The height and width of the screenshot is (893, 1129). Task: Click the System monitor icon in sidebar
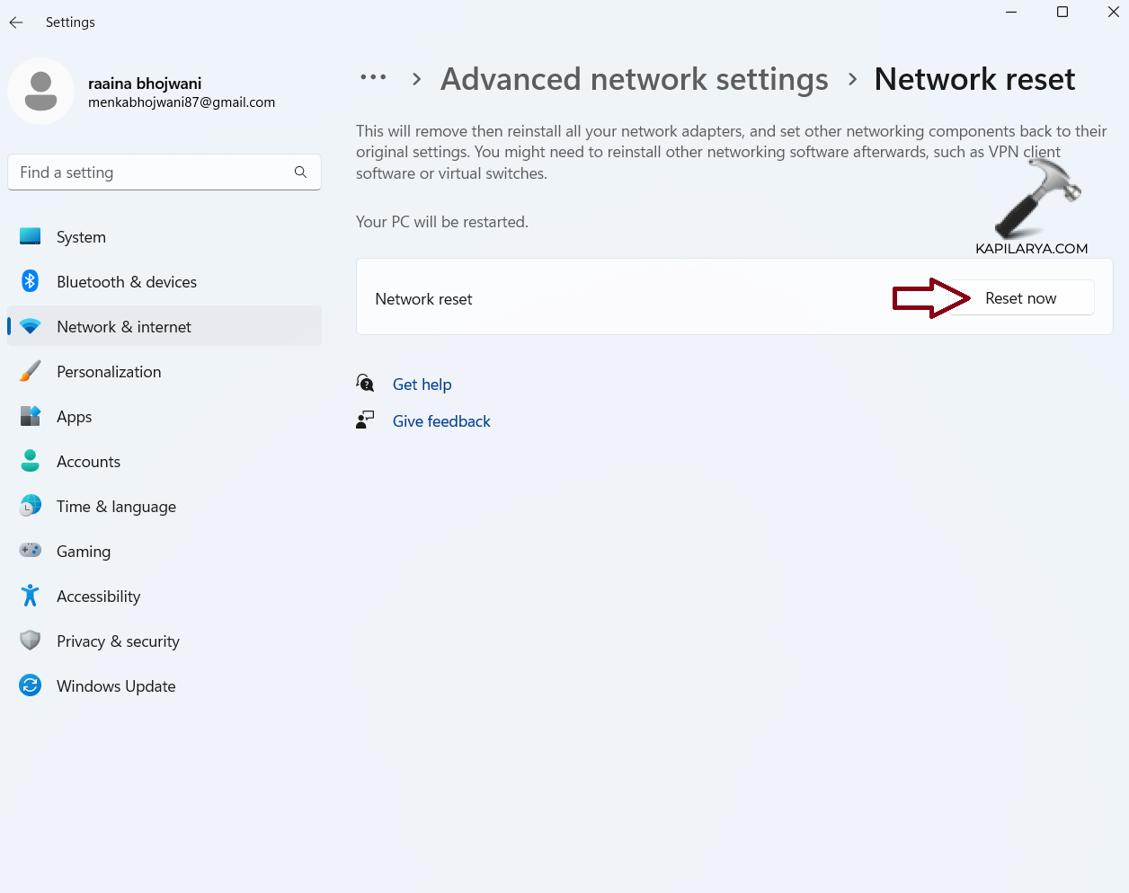click(x=30, y=236)
